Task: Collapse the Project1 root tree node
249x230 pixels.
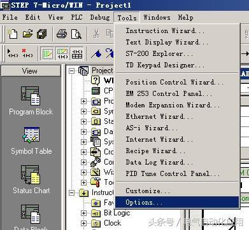Action: tap(72, 71)
